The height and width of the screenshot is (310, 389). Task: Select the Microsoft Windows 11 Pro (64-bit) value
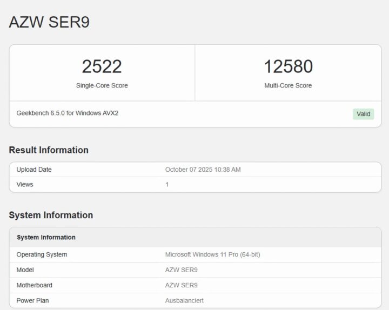coord(213,255)
